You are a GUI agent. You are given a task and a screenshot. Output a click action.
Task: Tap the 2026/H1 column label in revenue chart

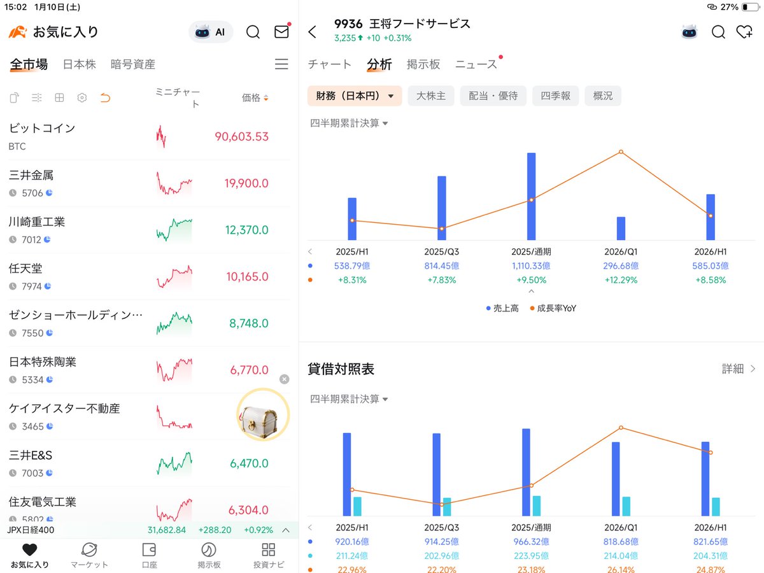(711, 251)
